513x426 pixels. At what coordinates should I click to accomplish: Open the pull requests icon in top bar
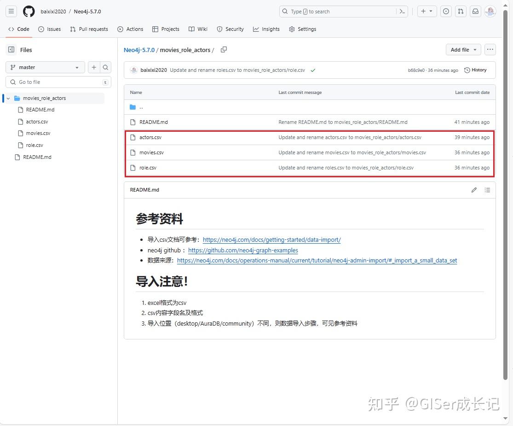tap(461, 11)
